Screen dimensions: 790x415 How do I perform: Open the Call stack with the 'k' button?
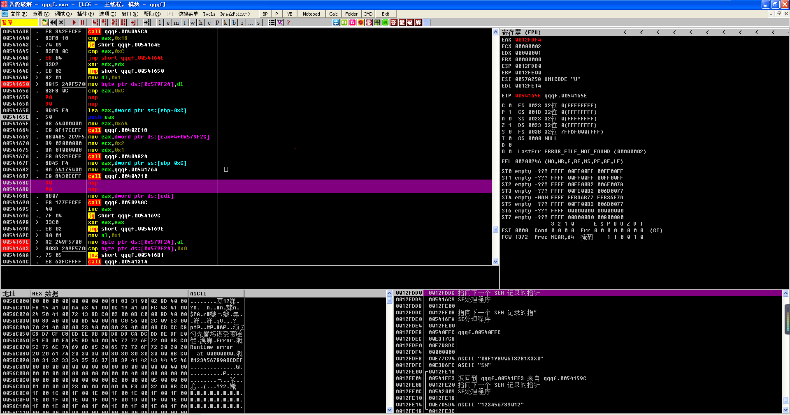(x=225, y=23)
